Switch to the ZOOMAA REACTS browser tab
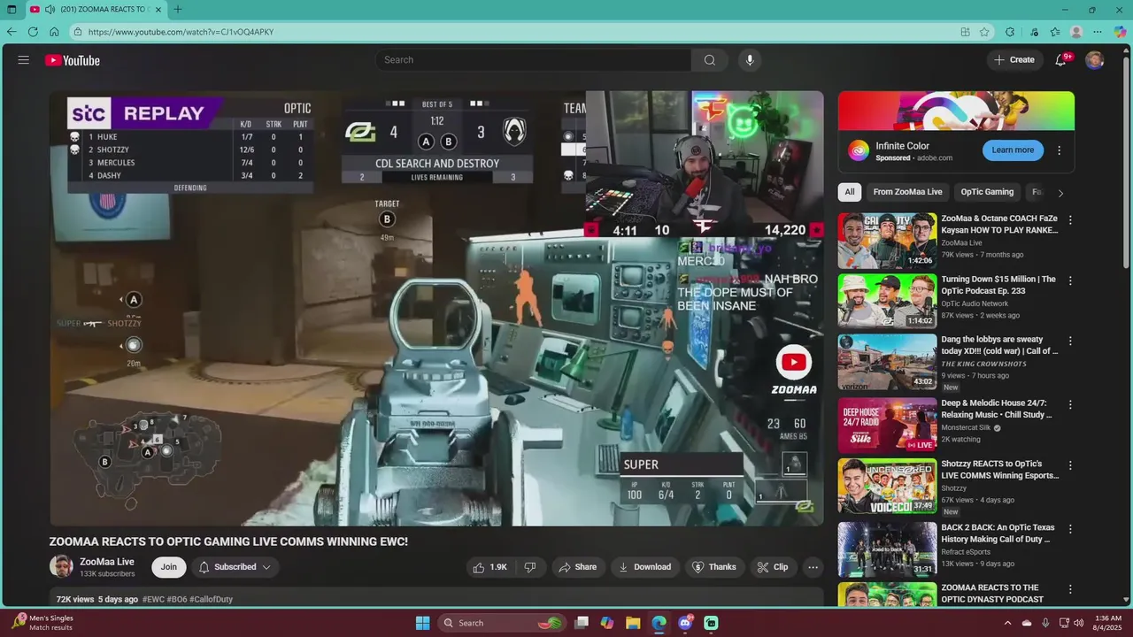This screenshot has width=1133, height=637. 97,10
